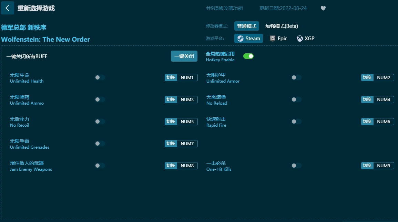Activate No Recoil toggle

click(100, 121)
